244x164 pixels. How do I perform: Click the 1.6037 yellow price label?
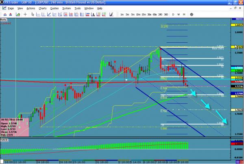coord(237,25)
